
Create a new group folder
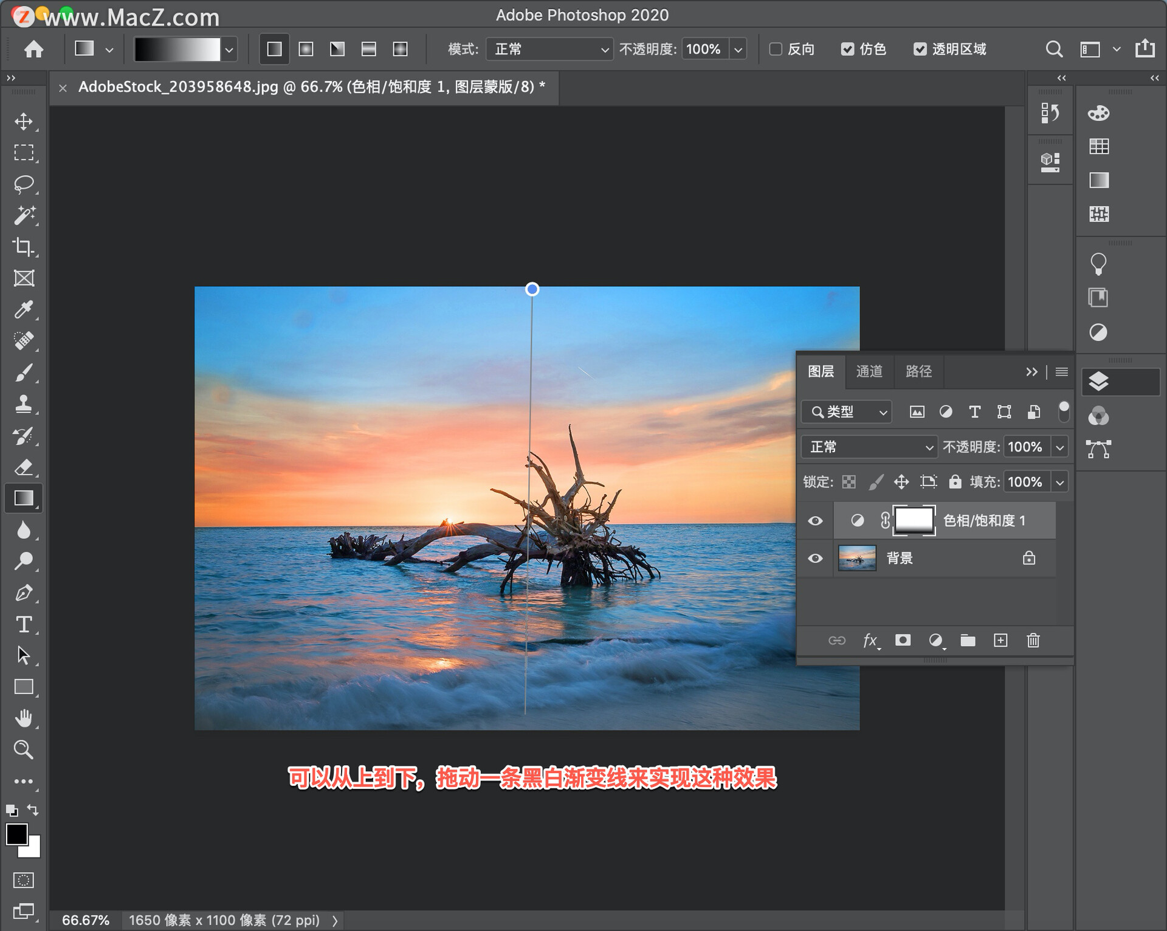tap(968, 640)
